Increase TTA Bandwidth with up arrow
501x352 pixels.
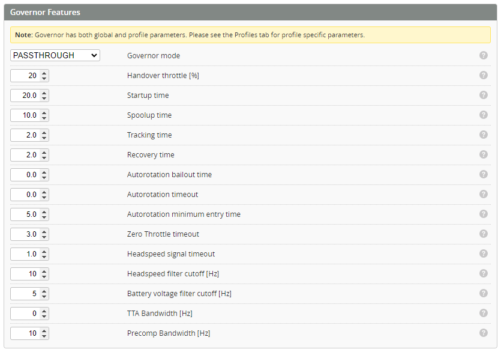coord(44,311)
